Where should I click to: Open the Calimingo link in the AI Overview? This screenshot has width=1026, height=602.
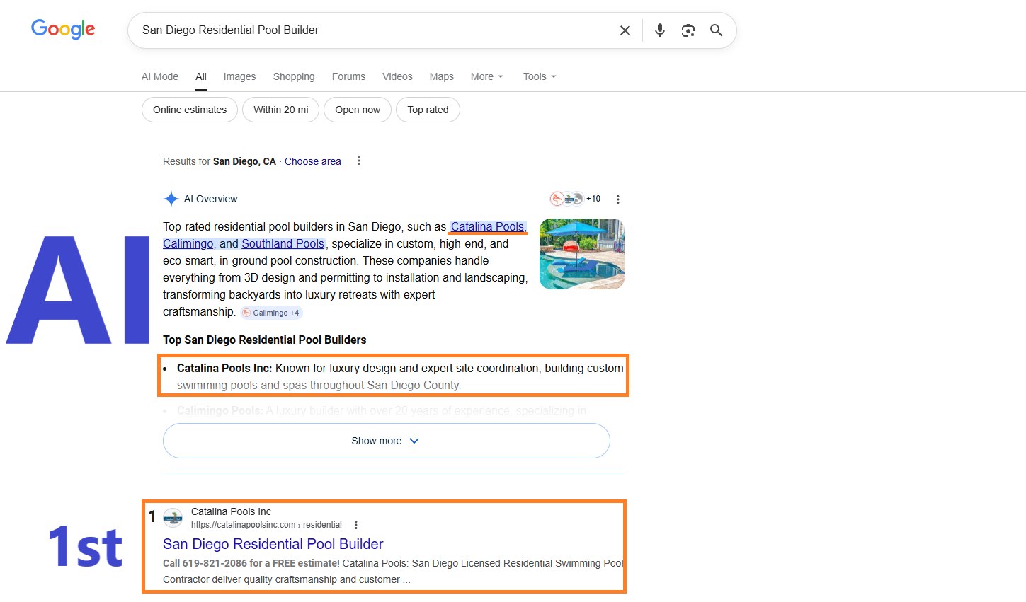189,243
